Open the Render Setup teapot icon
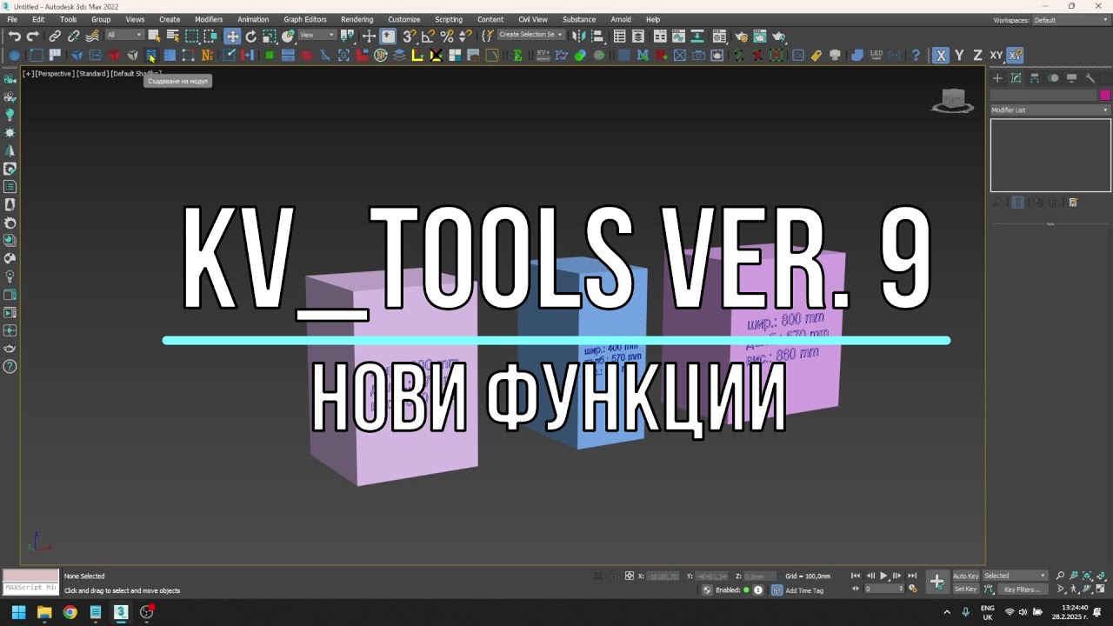This screenshot has width=1113, height=626. 741,36
